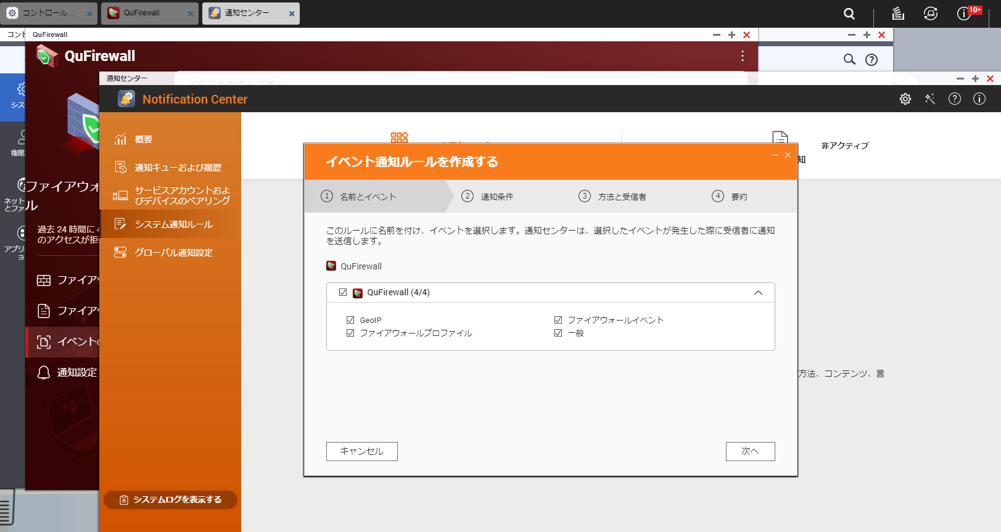
Task: Click the システム通知ルール sidebar icon
Action: pyautogui.click(x=120, y=224)
